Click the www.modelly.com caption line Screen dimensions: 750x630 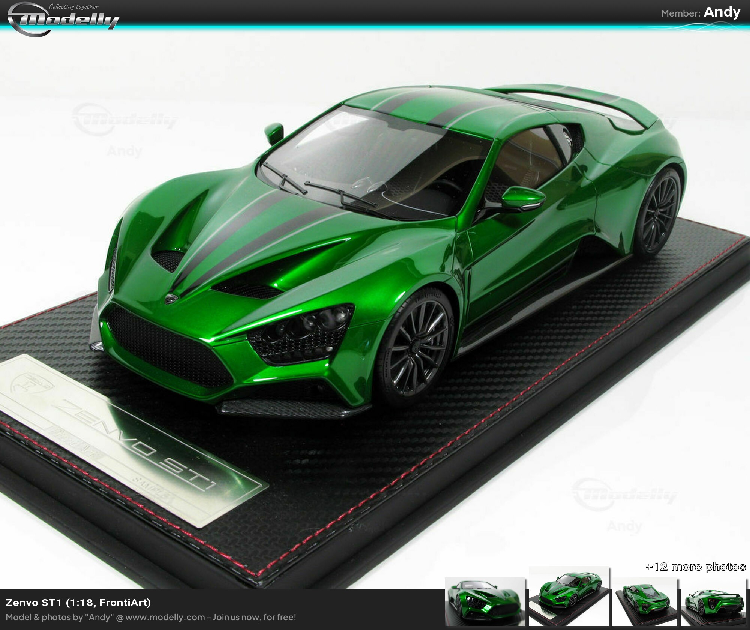[x=151, y=617]
